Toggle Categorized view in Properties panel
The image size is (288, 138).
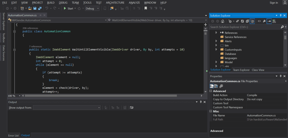212,86
